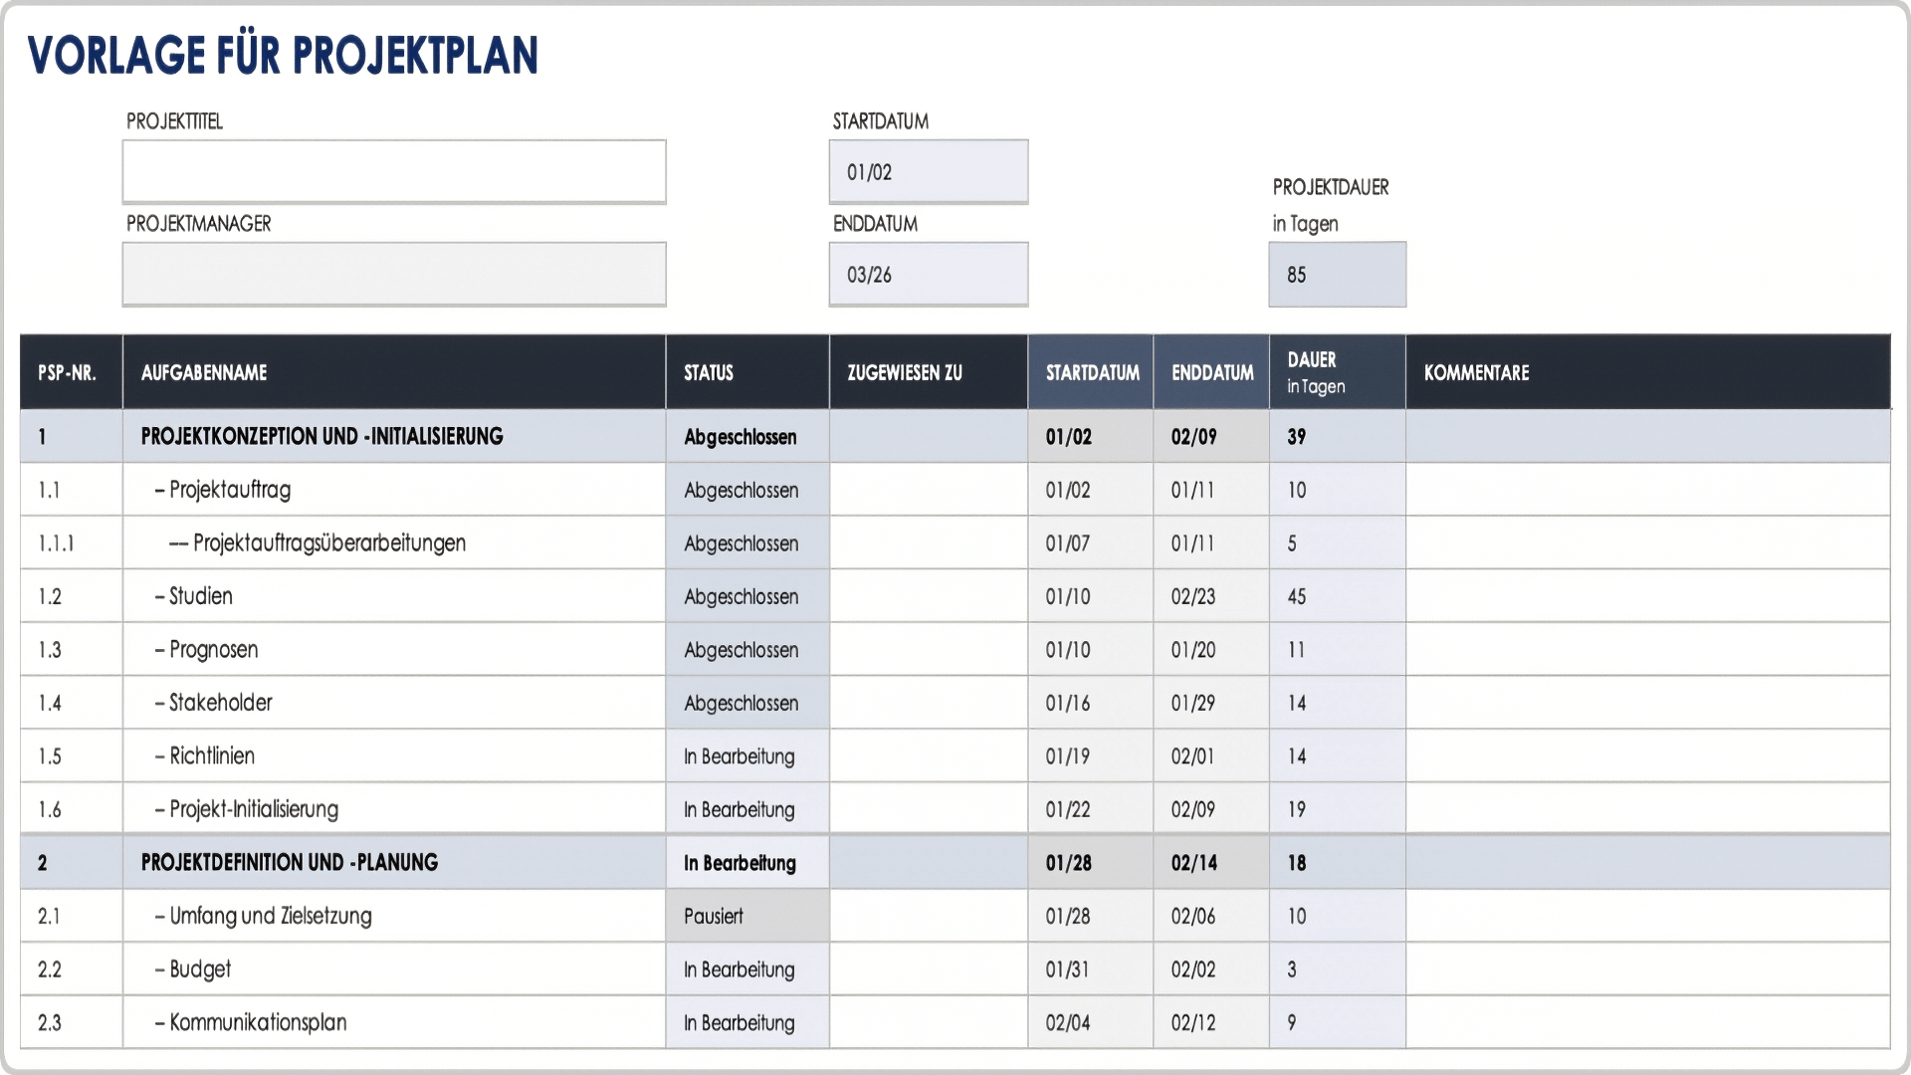Screen dimensions: 1911x1075
Task: Select the Richtlinien task cell
Action: coord(394,755)
